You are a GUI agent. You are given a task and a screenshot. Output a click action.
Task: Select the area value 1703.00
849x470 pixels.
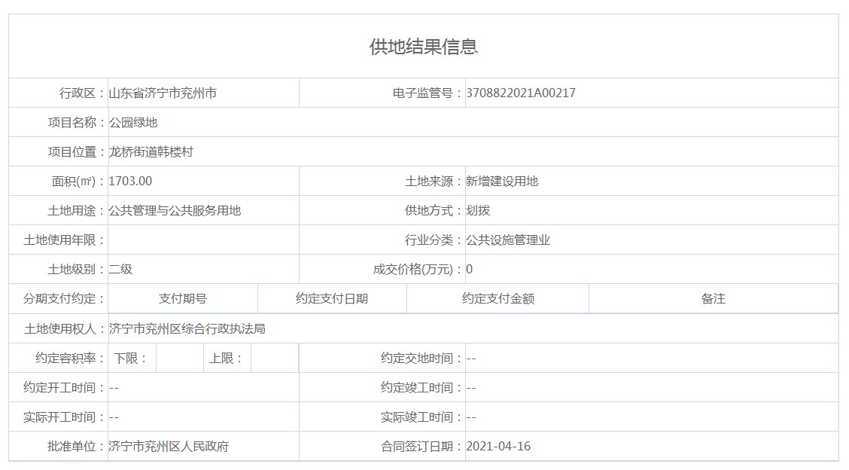tap(130, 182)
